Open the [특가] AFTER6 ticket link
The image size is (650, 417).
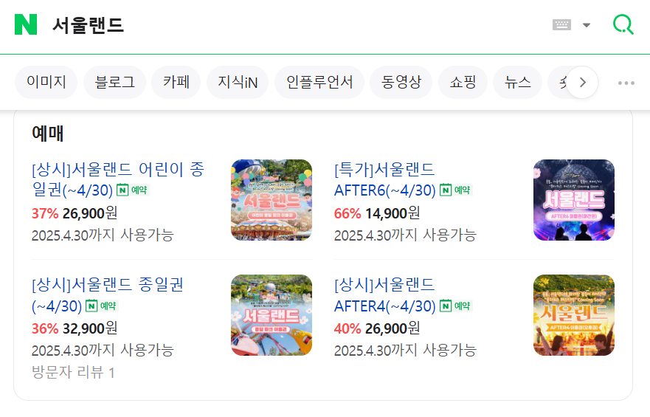click(384, 179)
